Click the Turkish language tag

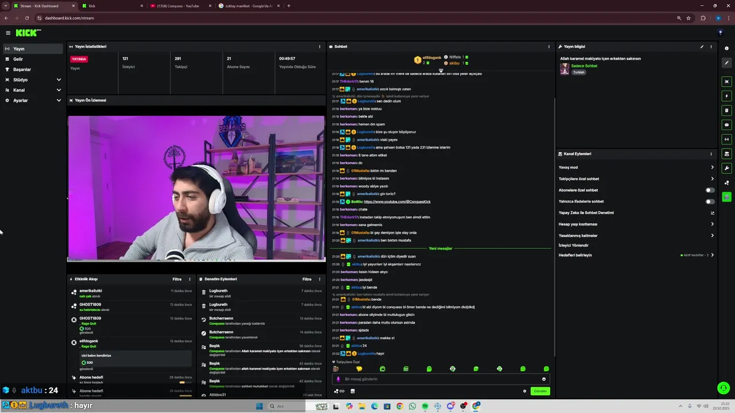click(578, 72)
